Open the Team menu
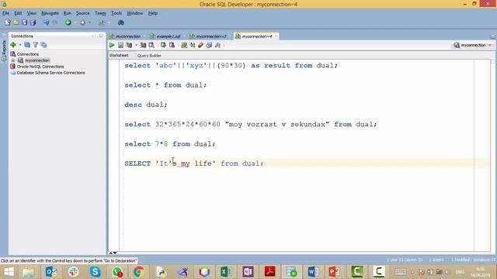Image resolution: width=497 pixels, height=279 pixels. 100,13
